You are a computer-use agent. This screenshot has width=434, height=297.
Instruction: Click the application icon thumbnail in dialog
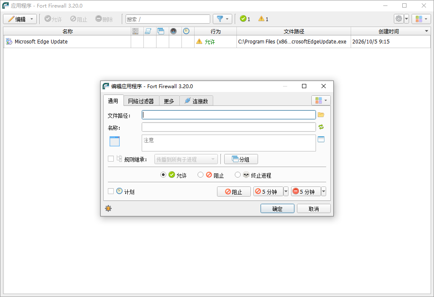pos(115,141)
